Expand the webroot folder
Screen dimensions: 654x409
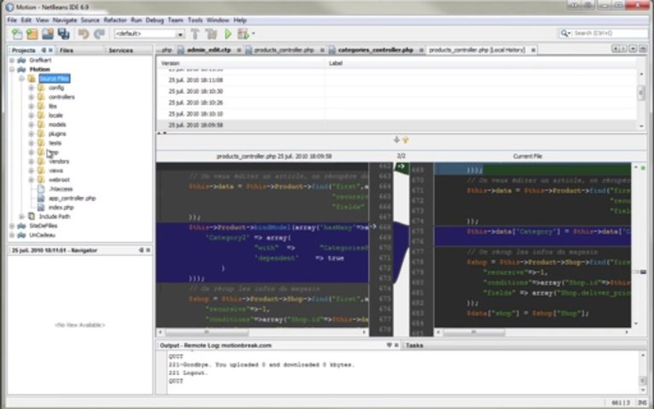click(x=31, y=180)
